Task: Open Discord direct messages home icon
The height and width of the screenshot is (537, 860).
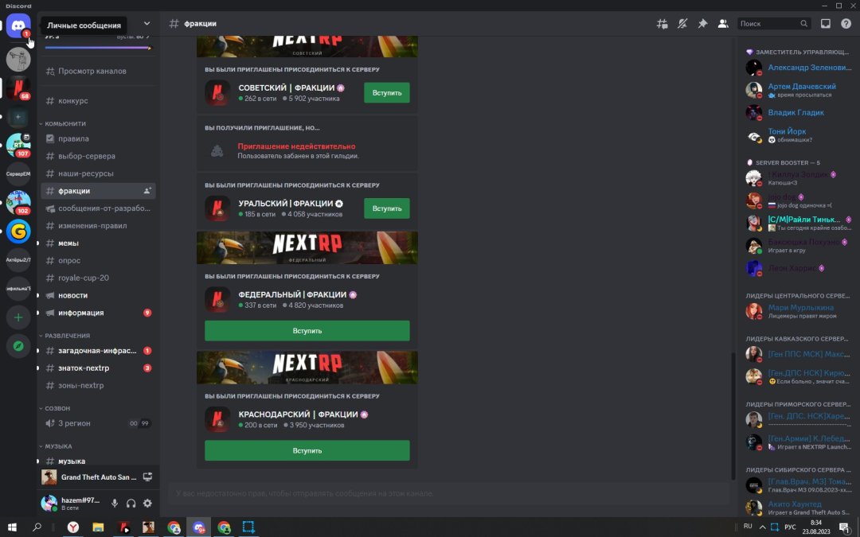Action: pyautogui.click(x=18, y=25)
